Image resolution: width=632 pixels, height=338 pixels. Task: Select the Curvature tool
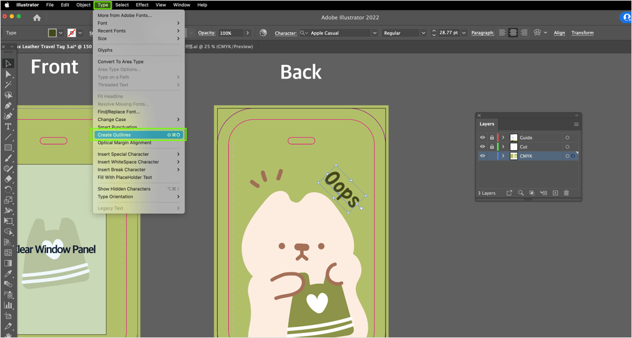[8, 116]
